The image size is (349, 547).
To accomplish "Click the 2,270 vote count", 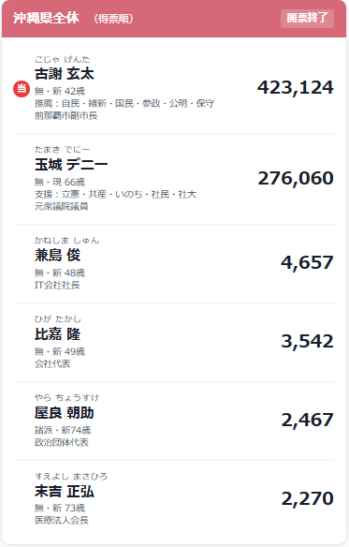I will [x=307, y=499].
